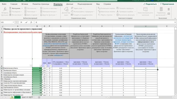Click Remove Arrows icon

pos(99,15)
